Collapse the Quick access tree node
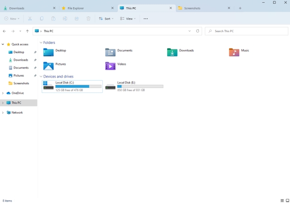Screen dimensions: 290x203 click(x=3, y=44)
